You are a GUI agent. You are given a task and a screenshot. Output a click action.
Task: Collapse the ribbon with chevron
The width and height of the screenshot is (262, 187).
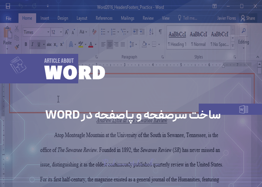click(x=258, y=57)
